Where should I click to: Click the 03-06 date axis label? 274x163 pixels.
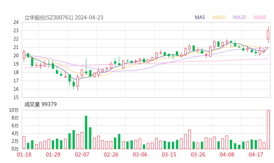pyautogui.click(x=140, y=154)
